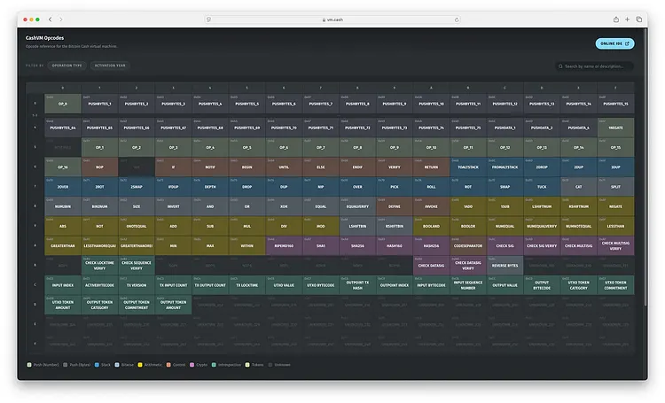Click the Safari forward arrow

(x=61, y=19)
